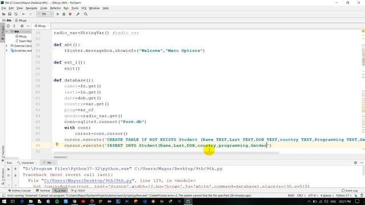Select the 9th.py editor tab
This screenshot has width=365, height=205.
click(x=42, y=26)
